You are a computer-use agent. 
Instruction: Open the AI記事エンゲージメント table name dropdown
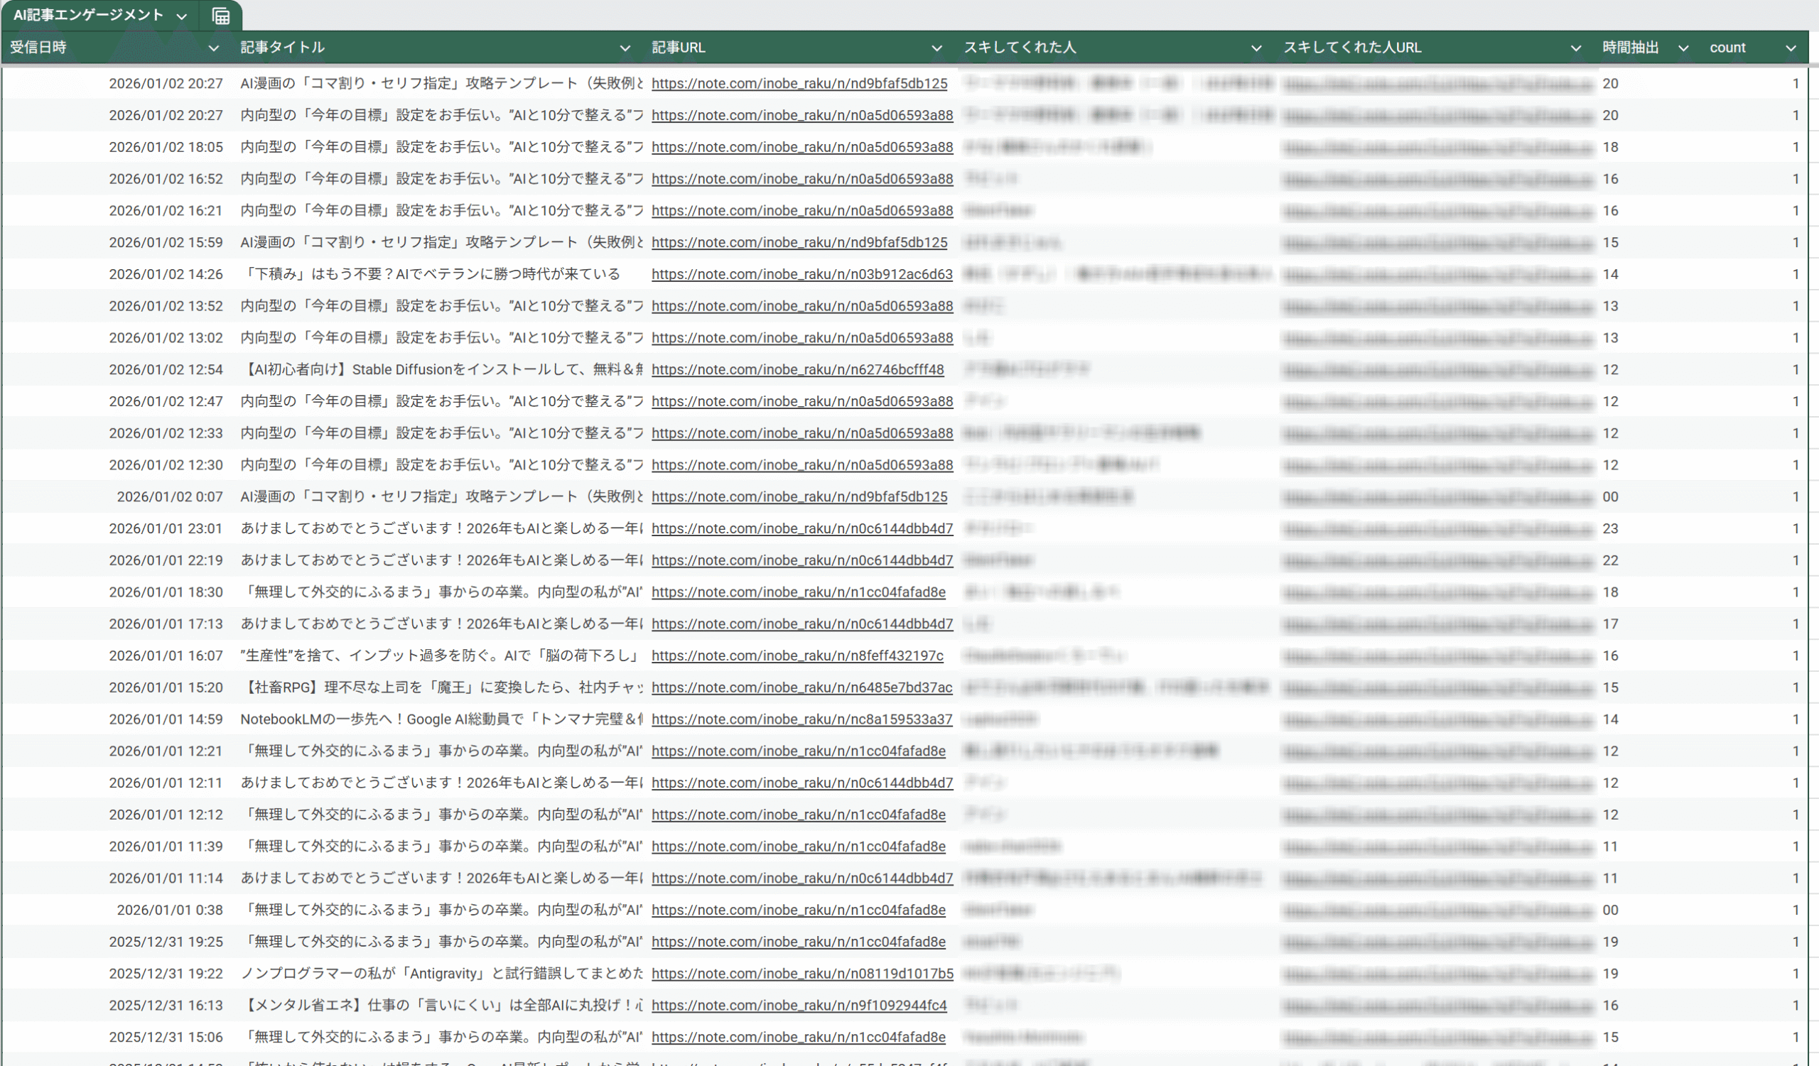[x=182, y=16]
